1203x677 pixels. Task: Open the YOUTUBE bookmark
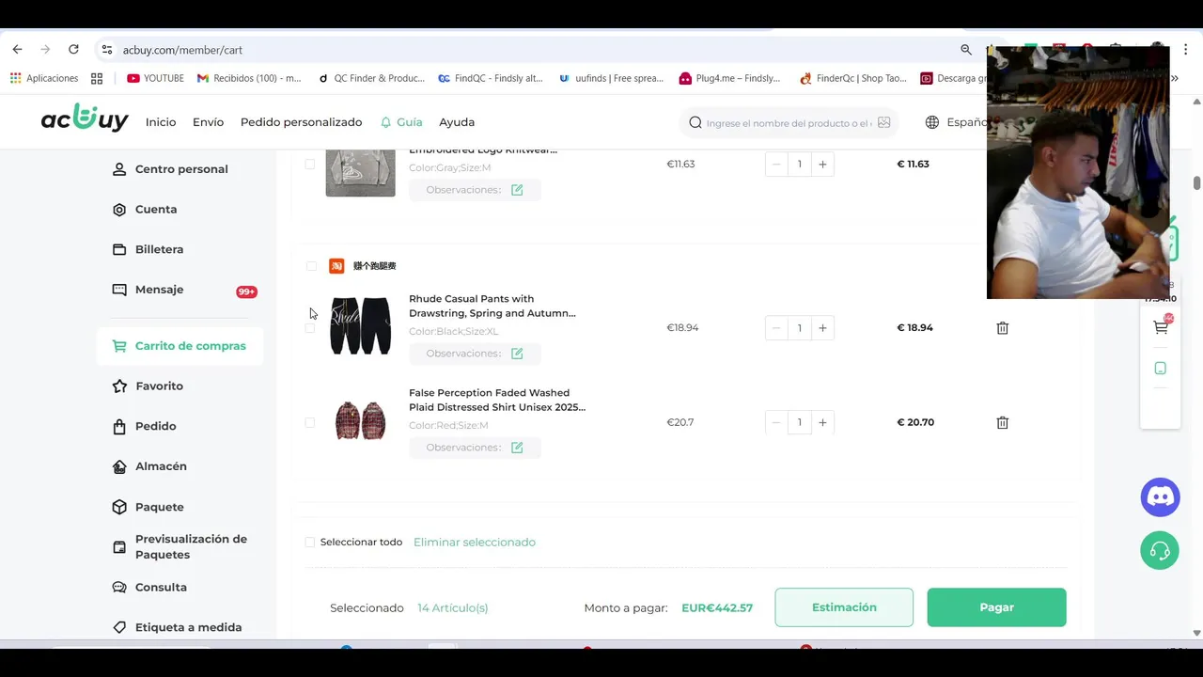pyautogui.click(x=155, y=78)
